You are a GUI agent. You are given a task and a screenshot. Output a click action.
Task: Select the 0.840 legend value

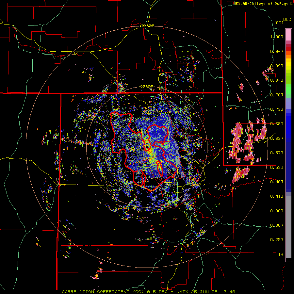tap(277, 80)
